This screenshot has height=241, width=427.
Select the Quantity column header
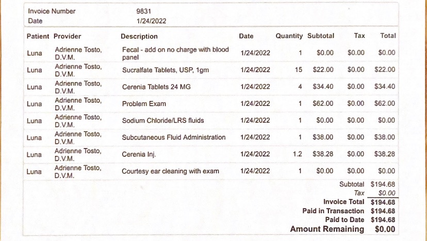coord(289,36)
